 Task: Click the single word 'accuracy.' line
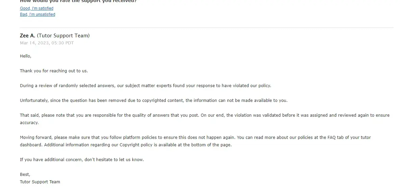(29, 123)
